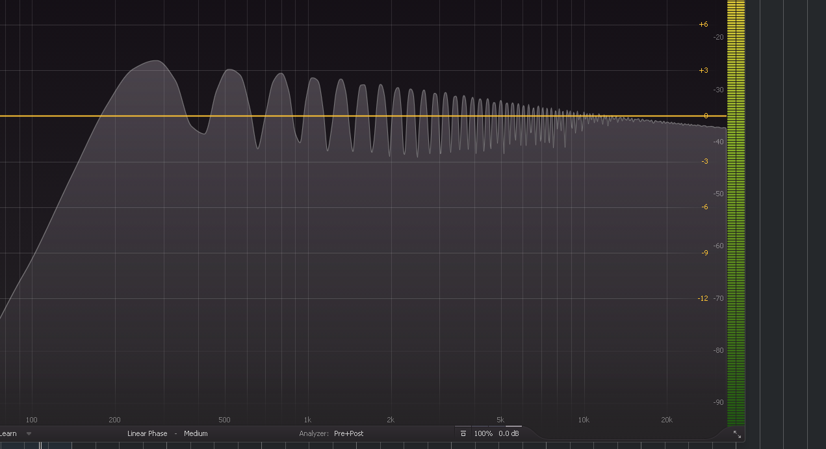Click the -6 dB scale label
The height and width of the screenshot is (449, 826).
(x=704, y=207)
